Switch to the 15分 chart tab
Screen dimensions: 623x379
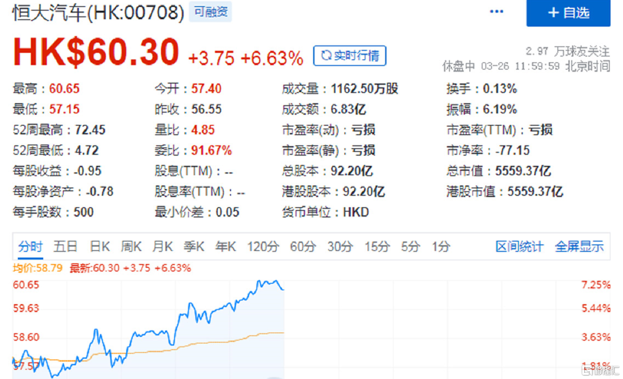tap(377, 246)
